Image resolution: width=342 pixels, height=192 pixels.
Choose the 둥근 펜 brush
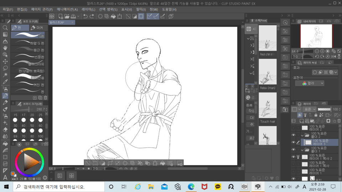[28, 50]
